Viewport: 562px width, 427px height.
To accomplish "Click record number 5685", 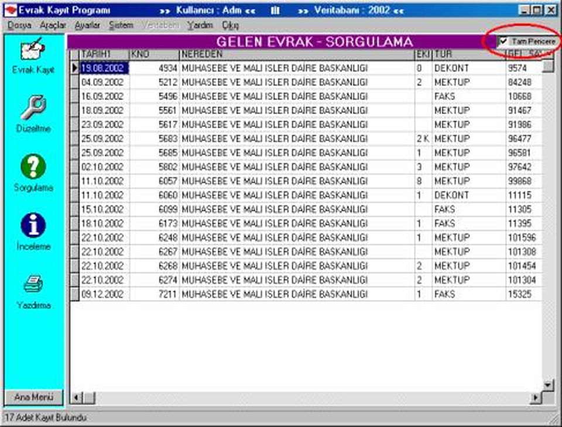I will coord(155,153).
